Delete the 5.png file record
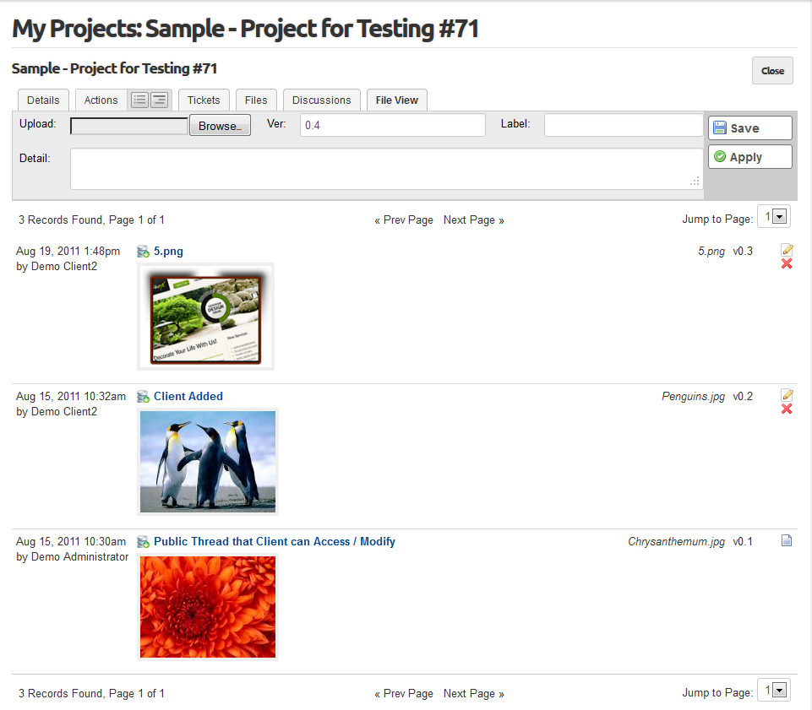The image size is (812, 710). tap(787, 264)
